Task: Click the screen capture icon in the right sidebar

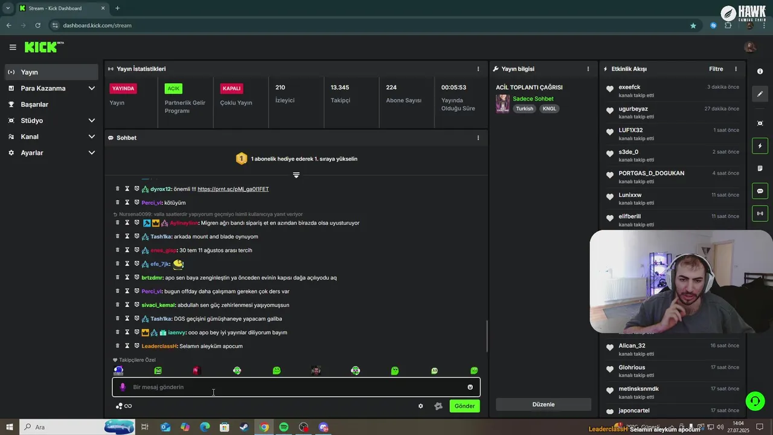Action: coord(760,123)
